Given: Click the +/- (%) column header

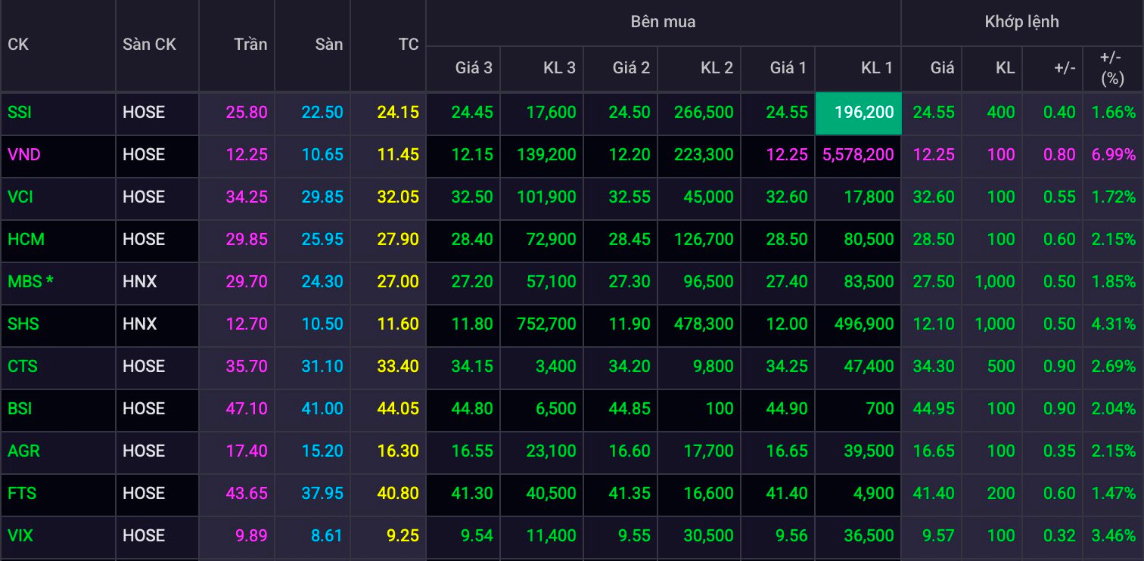Looking at the screenshot, I should tap(1112, 68).
